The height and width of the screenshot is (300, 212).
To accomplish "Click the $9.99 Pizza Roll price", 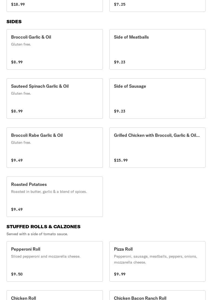I will click(120, 274).
